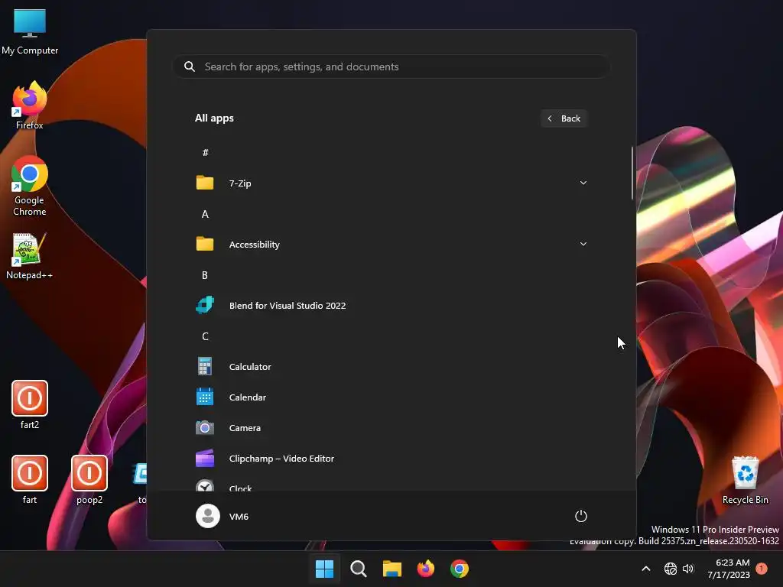This screenshot has height=587, width=783.
Task: Select My Computer desktop icon
Action: tap(30, 32)
